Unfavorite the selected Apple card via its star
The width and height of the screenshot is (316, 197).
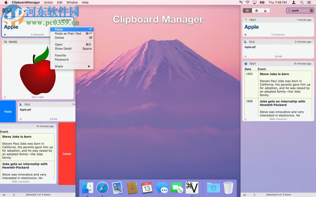[5, 35]
